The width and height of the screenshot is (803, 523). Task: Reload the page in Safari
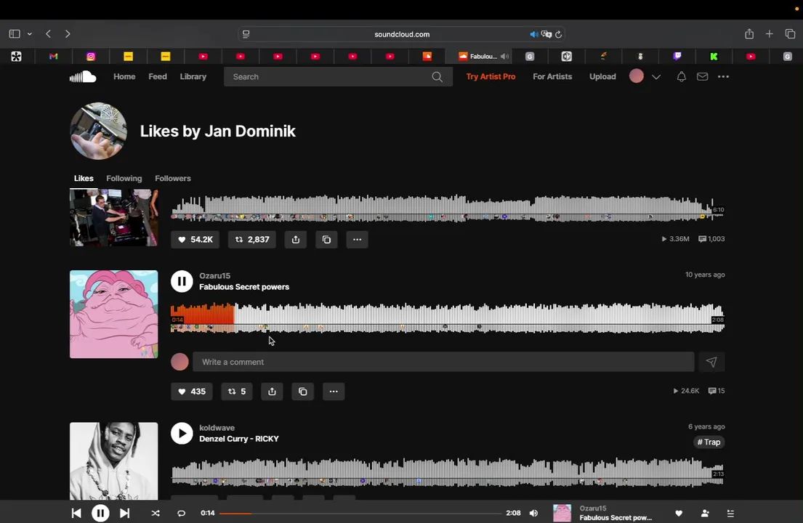pos(559,34)
